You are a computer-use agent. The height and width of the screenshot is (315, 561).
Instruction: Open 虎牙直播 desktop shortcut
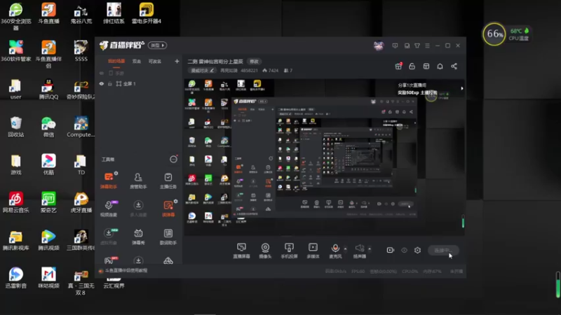[81, 202]
